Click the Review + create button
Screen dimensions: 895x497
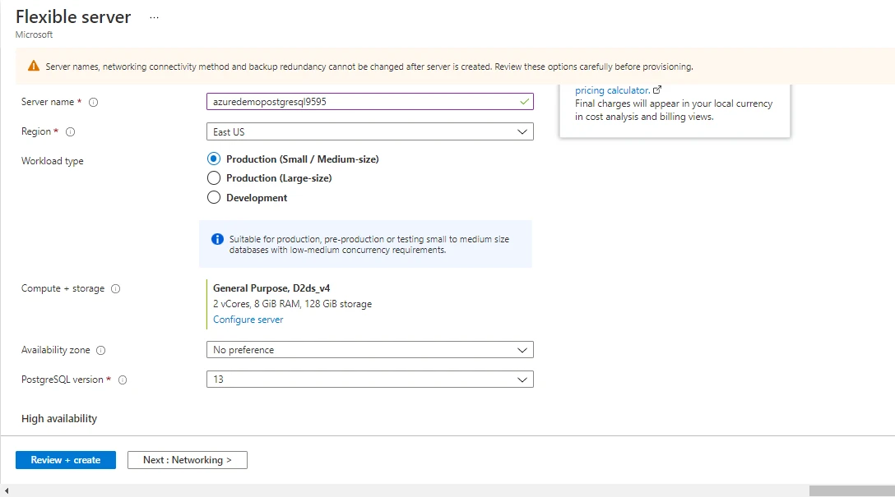(65, 459)
